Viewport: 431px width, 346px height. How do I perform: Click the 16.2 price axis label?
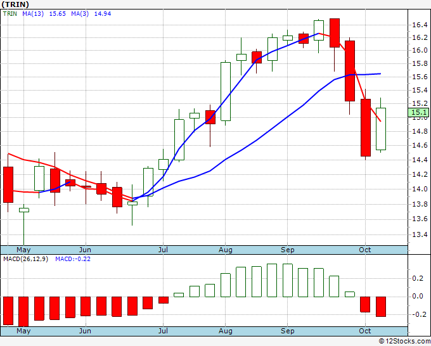coord(420,37)
